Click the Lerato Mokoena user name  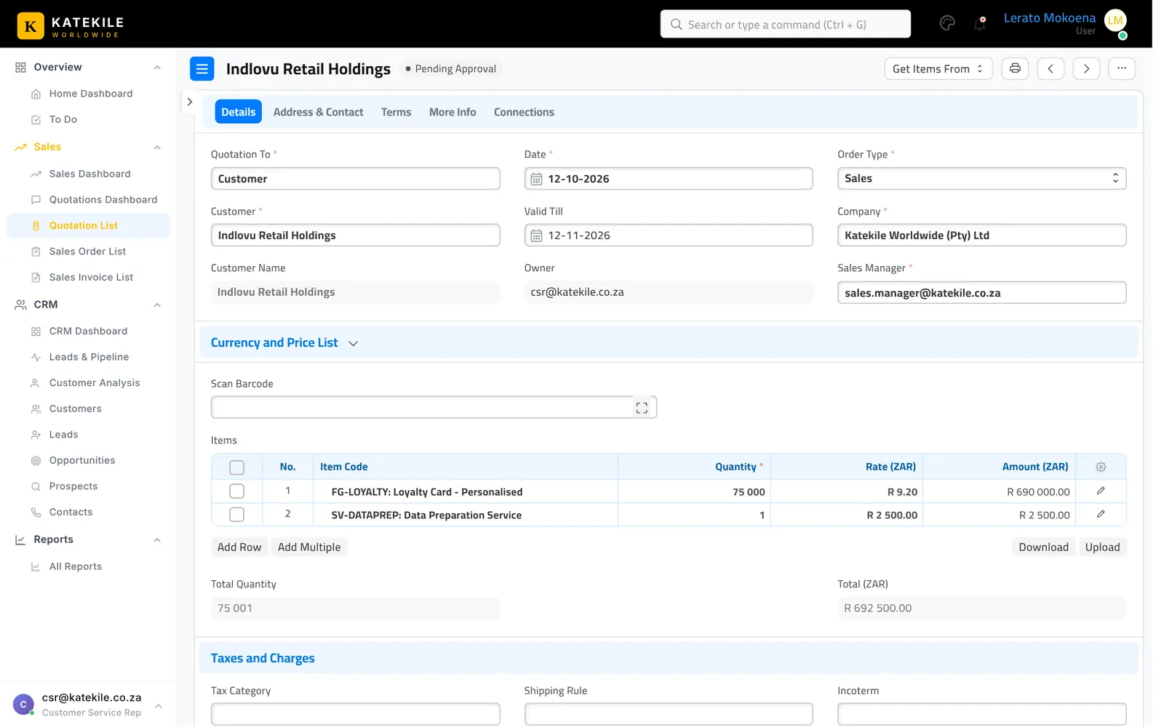pyautogui.click(x=1049, y=18)
